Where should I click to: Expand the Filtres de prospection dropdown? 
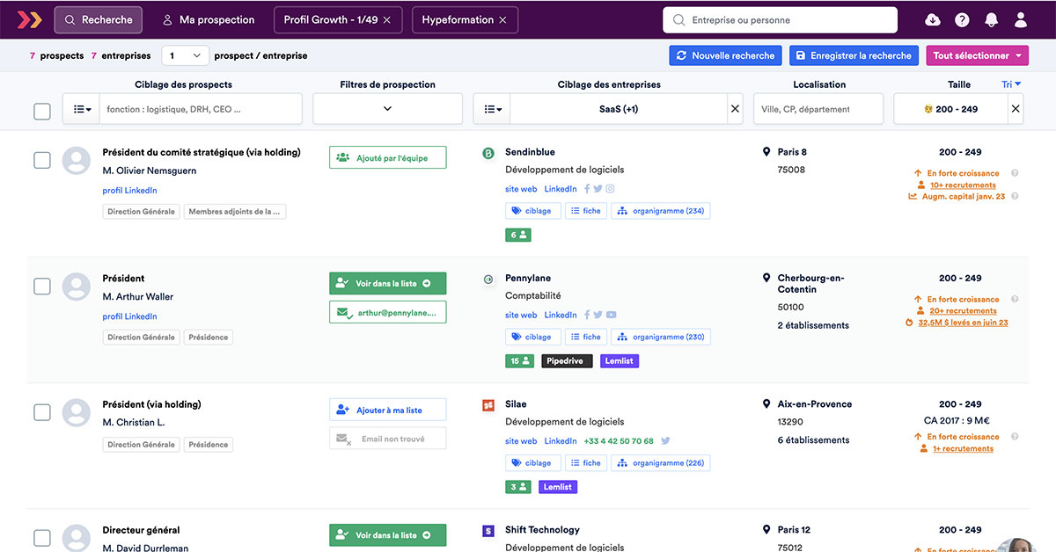[387, 109]
